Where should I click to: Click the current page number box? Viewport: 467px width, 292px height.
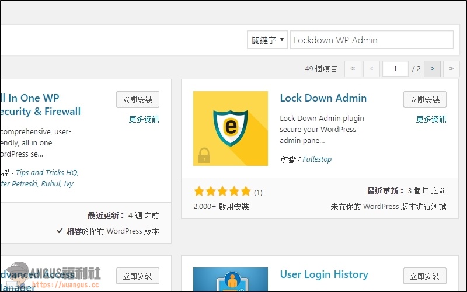click(395, 69)
